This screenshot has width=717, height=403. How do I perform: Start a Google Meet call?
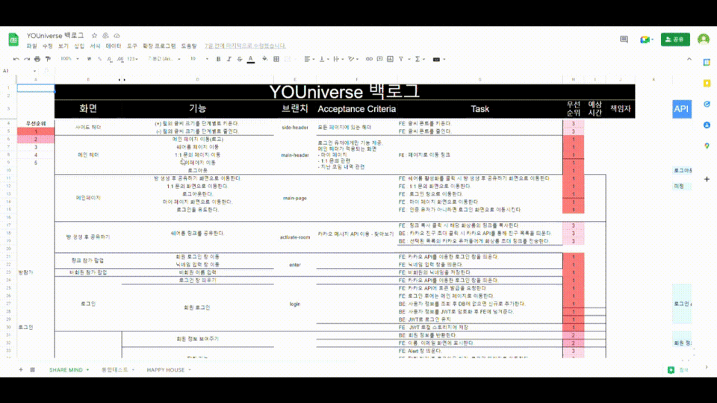coord(646,40)
